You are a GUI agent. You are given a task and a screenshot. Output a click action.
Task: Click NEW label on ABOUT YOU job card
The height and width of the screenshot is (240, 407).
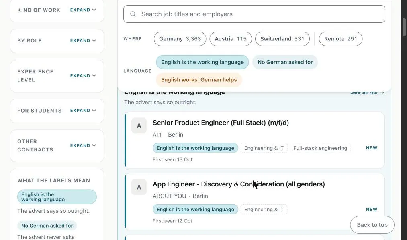pyautogui.click(x=371, y=209)
